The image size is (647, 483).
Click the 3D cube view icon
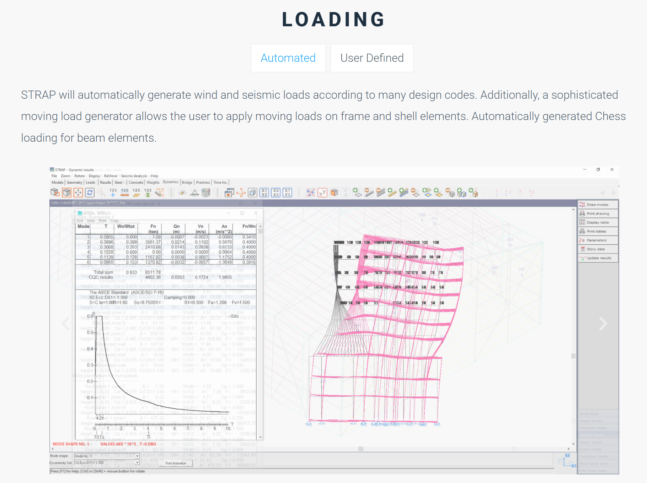(x=66, y=192)
